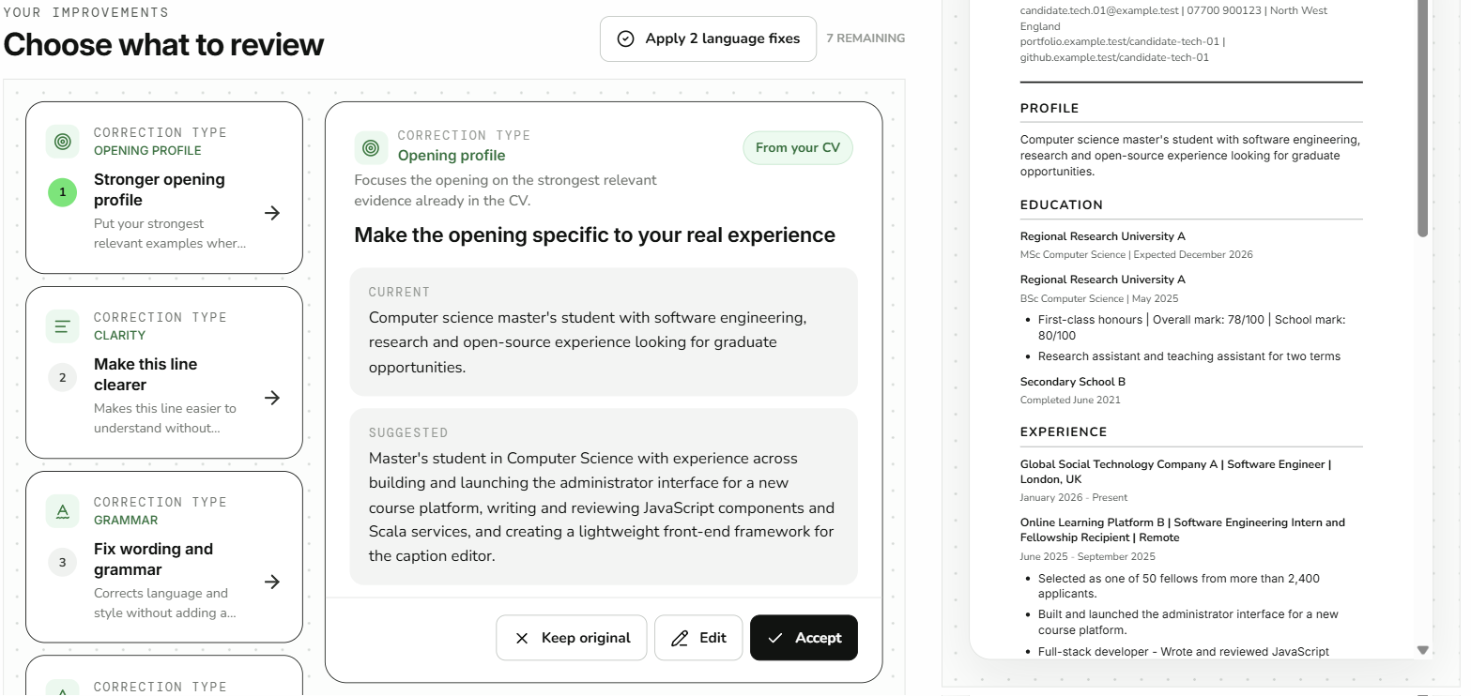Click the pencil icon on Edit button
Screen dimensions: 1471x696
pos(681,638)
